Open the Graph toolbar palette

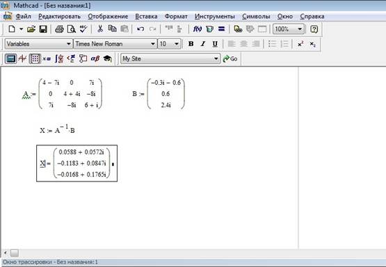(23, 58)
